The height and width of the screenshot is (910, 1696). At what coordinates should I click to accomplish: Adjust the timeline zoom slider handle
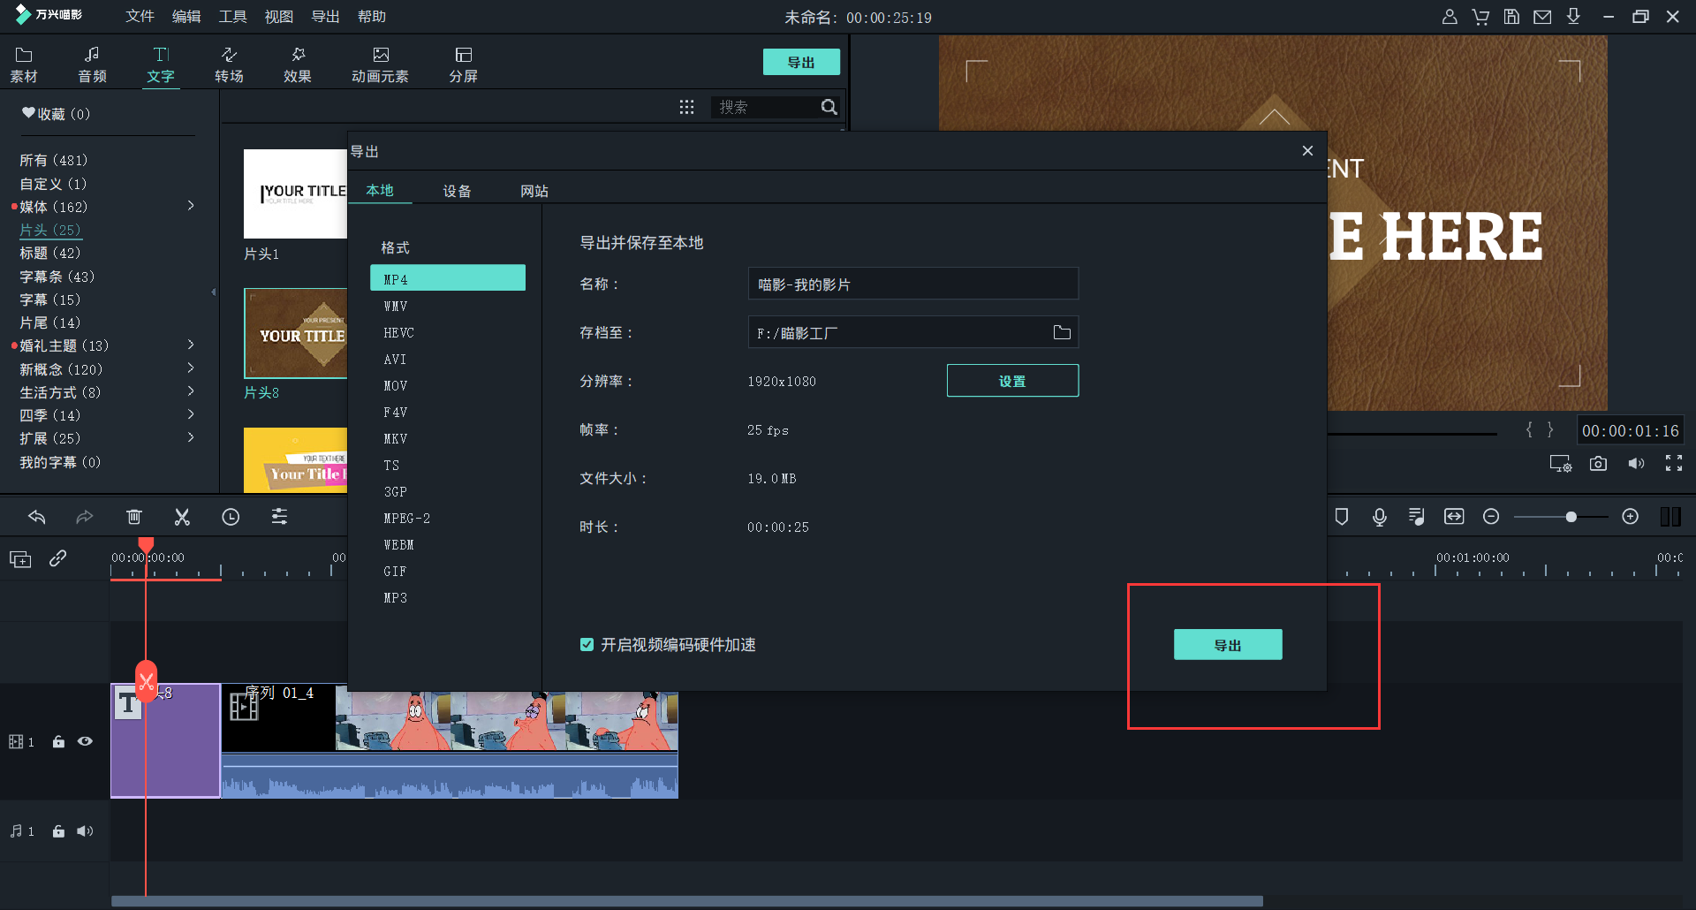click(x=1571, y=517)
